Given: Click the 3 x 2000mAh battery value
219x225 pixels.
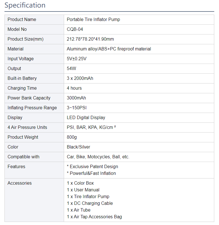Looking at the screenshot, I should pos(80,78).
